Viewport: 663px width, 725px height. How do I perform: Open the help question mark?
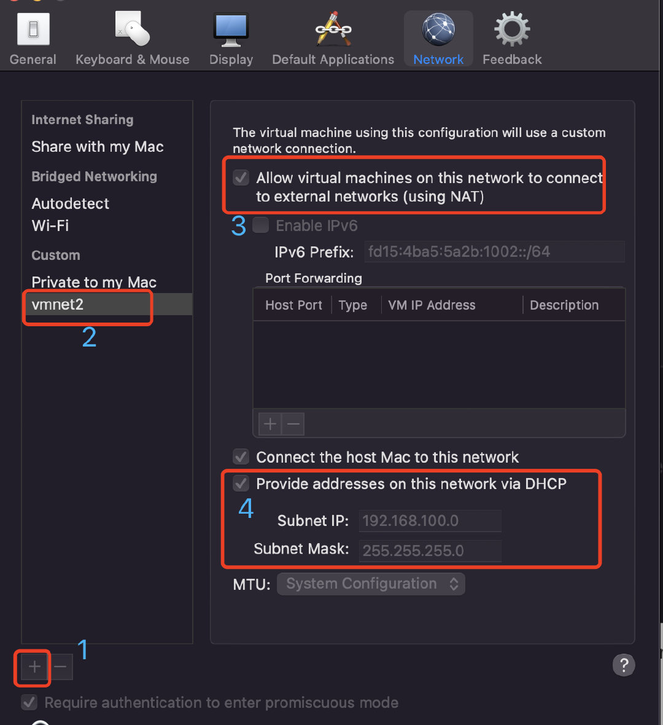(624, 665)
